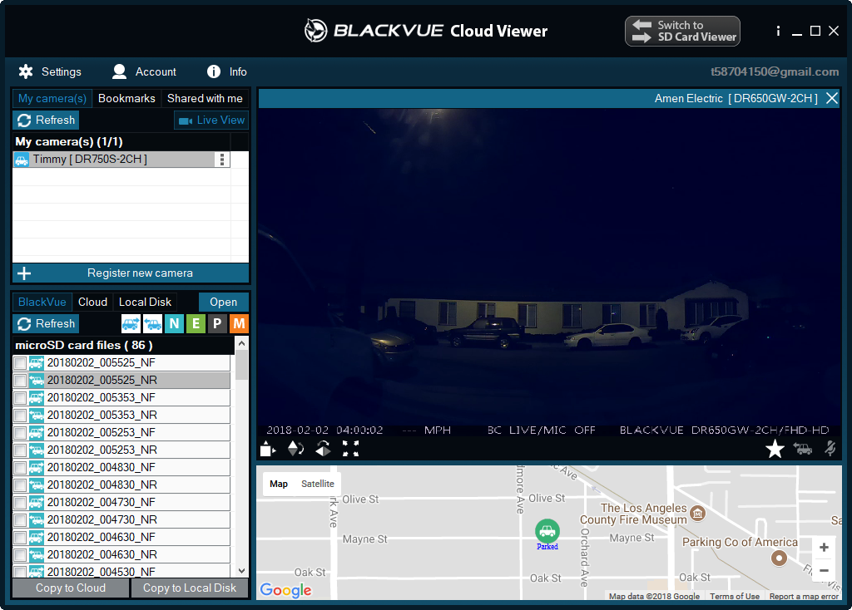The image size is (852, 610).
Task: Check the box for 20180202_004830_NF
Action: (20, 467)
